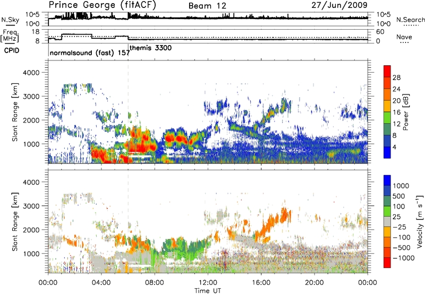The image size is (425, 294).
Task: Click the 'Beam 12' label
Action: [x=207, y=6]
